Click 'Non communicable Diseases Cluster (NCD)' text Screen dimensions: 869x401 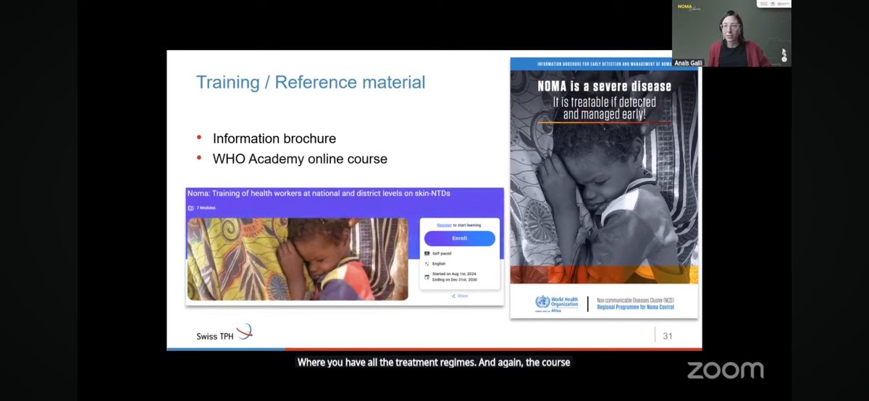tap(635, 299)
